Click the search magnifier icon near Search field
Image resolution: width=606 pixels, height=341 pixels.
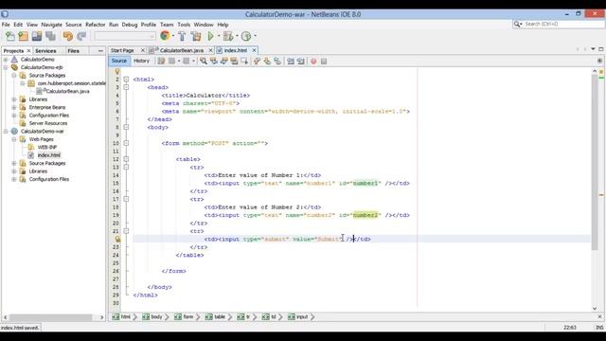tap(517, 24)
